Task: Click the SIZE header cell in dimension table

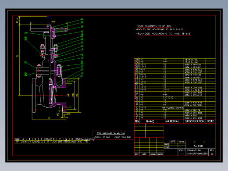Action: (18, 139)
